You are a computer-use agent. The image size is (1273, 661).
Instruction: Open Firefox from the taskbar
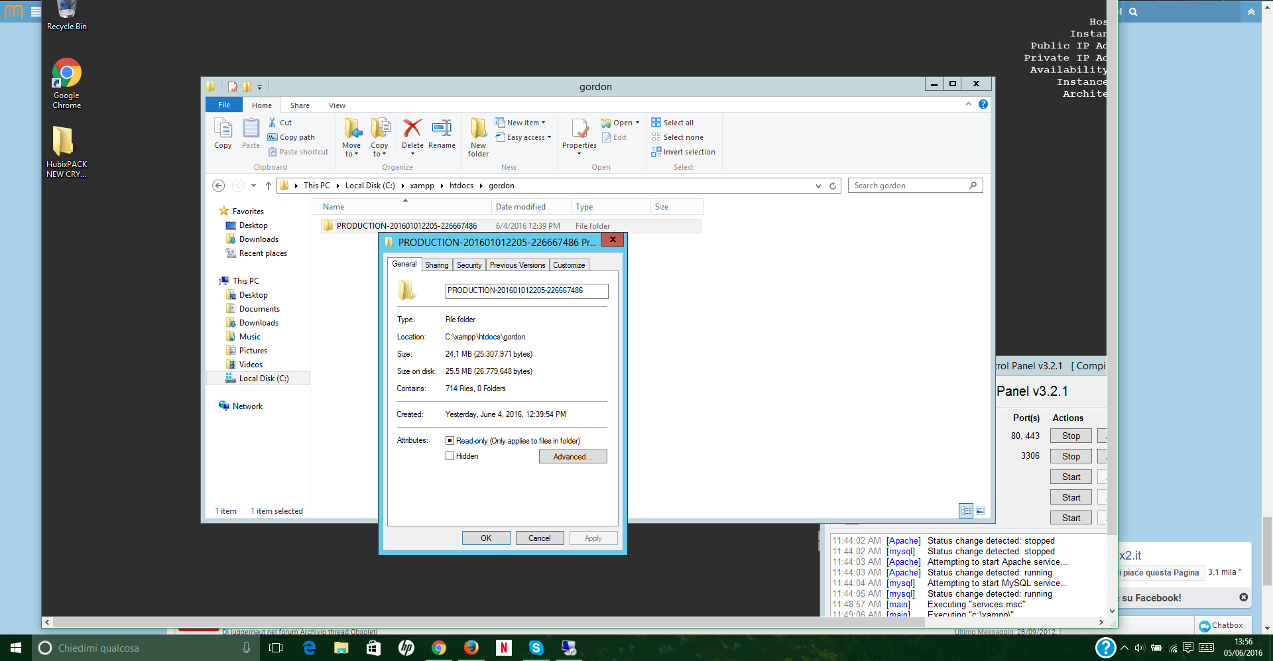pyautogui.click(x=471, y=648)
